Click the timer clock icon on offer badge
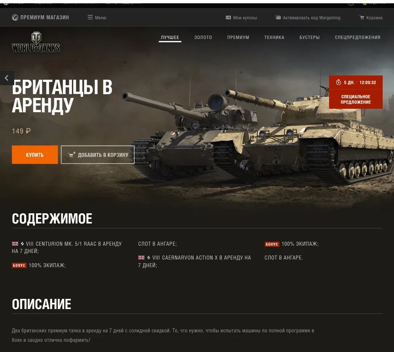 tap(339, 82)
